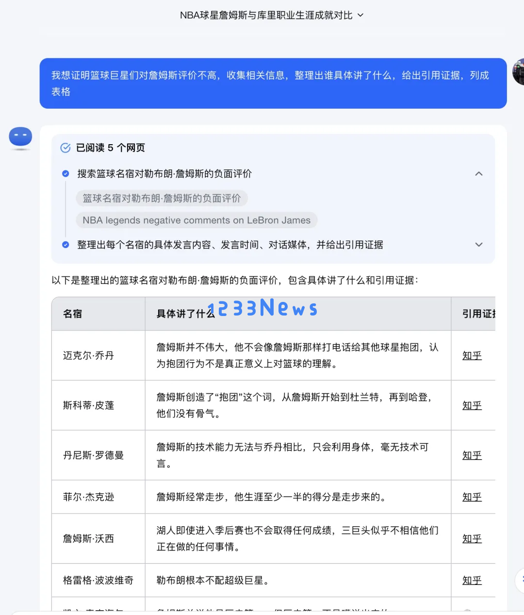The image size is (524, 615).
Task: Select the 篮球名宿对勒布朗·詹姆斯的负面评价 search chip
Action: point(162,198)
